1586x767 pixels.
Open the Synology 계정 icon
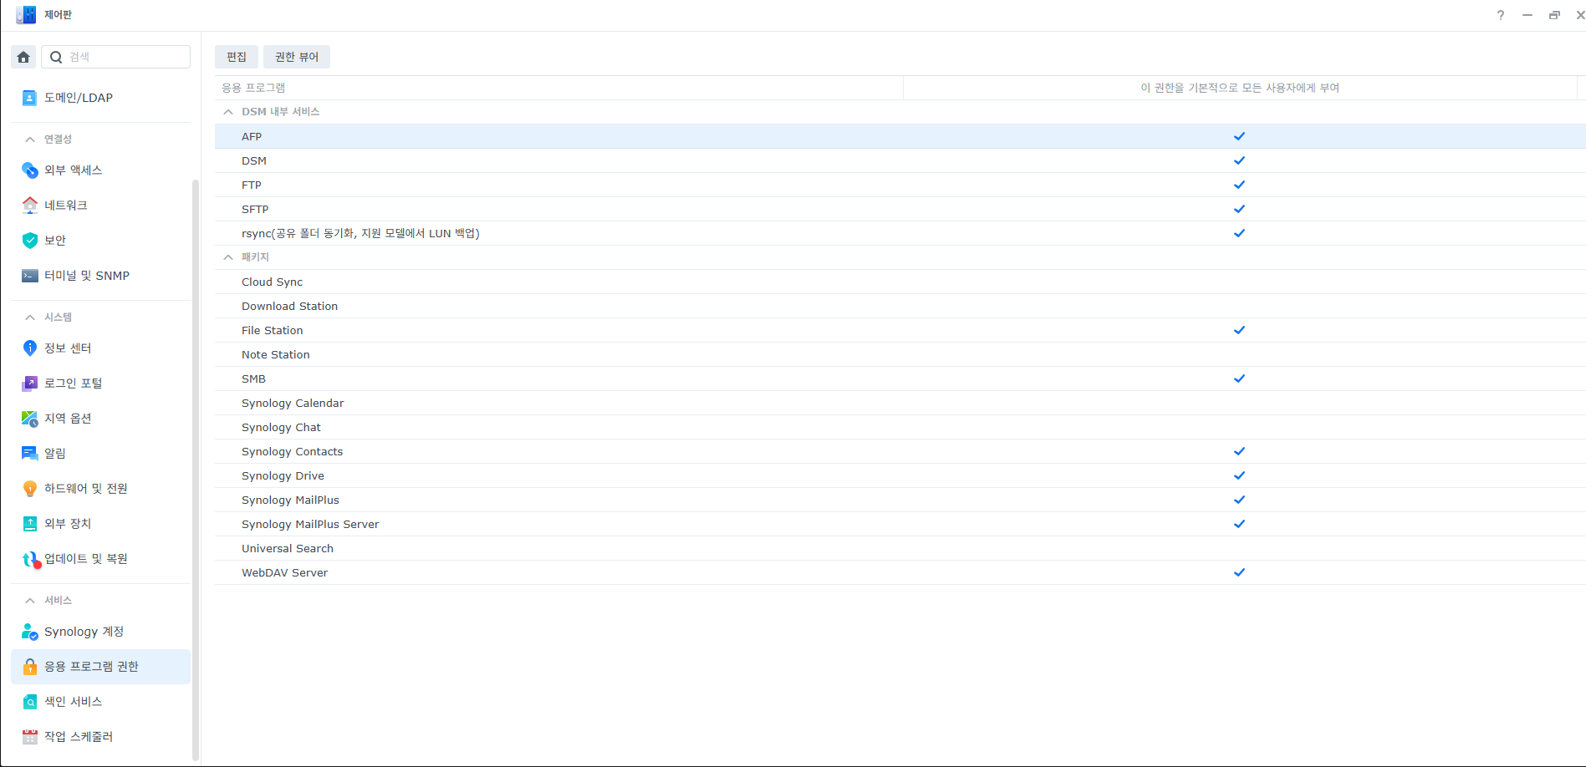30,632
